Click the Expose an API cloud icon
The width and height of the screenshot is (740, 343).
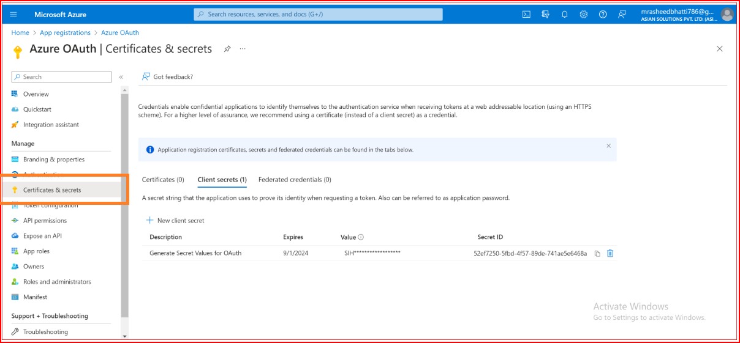15,236
